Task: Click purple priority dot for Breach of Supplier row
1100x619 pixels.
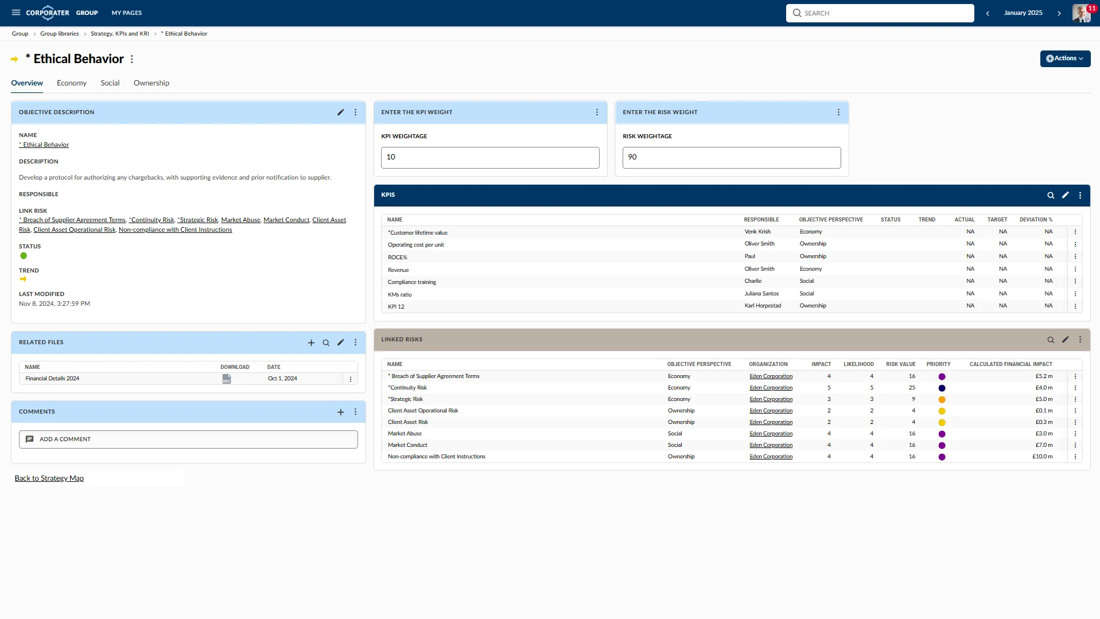Action: [942, 377]
